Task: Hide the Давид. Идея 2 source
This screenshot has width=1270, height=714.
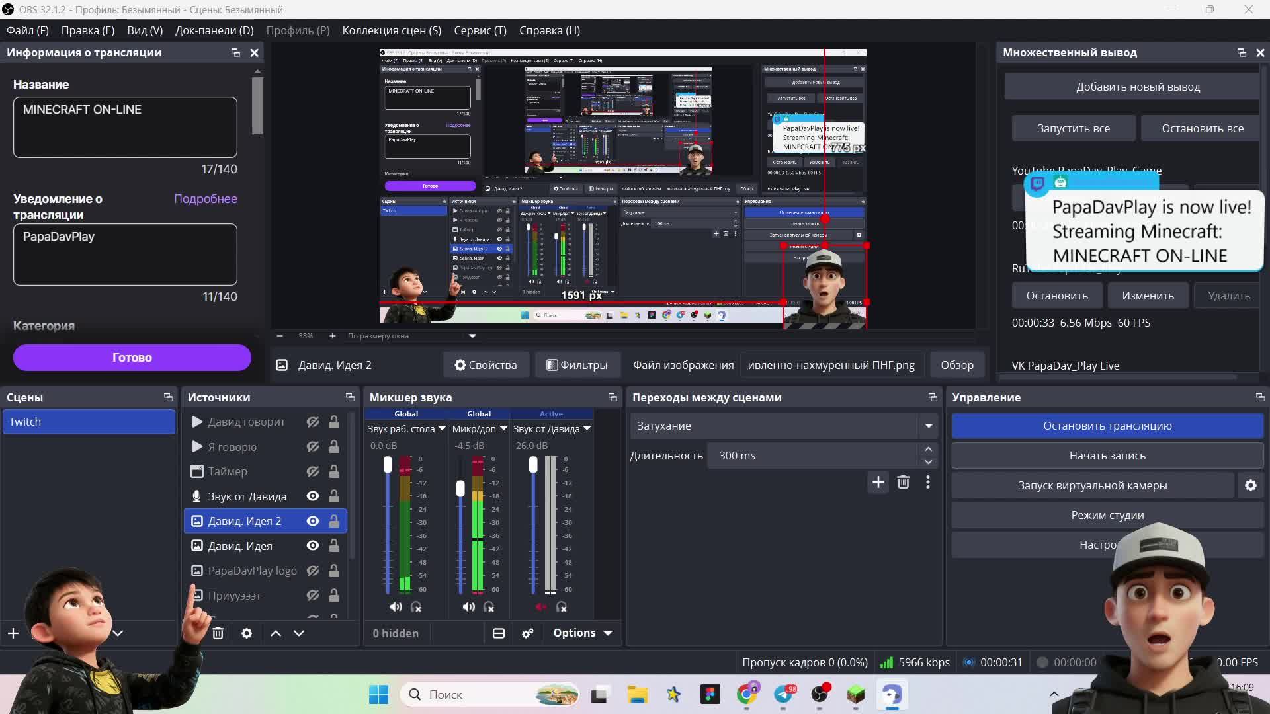Action: coord(313,521)
